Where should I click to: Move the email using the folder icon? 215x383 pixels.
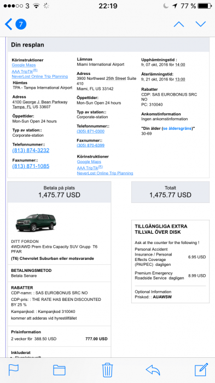59,370
